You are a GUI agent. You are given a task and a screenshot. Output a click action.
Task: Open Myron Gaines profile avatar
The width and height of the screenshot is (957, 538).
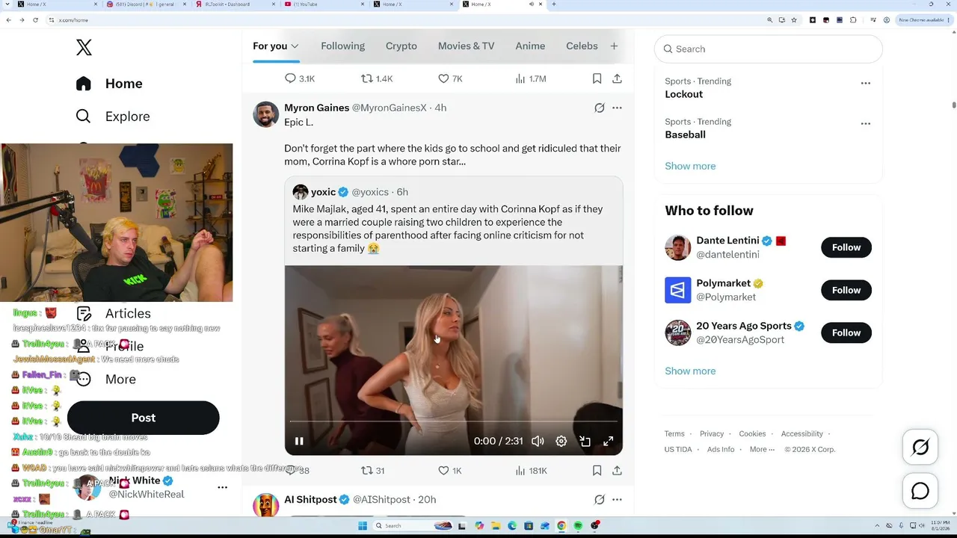point(265,114)
